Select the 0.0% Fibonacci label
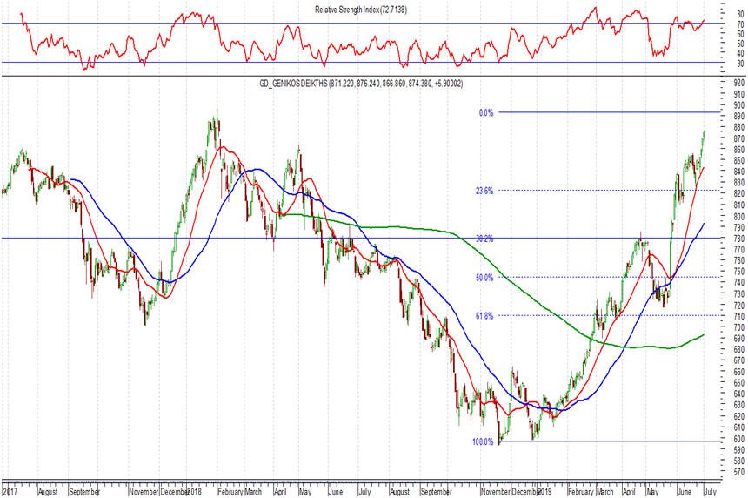 (x=486, y=113)
